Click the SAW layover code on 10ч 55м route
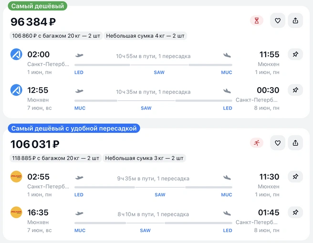This screenshot has width=313, height=243. (159, 72)
